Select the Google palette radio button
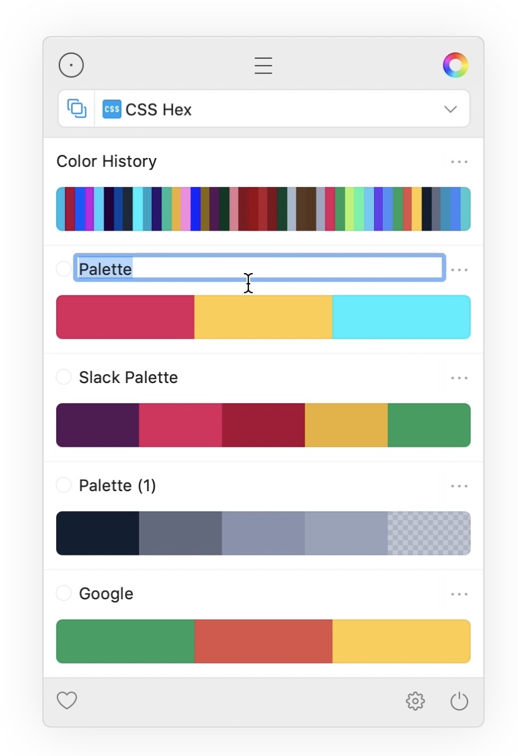518x756 pixels. (x=64, y=594)
